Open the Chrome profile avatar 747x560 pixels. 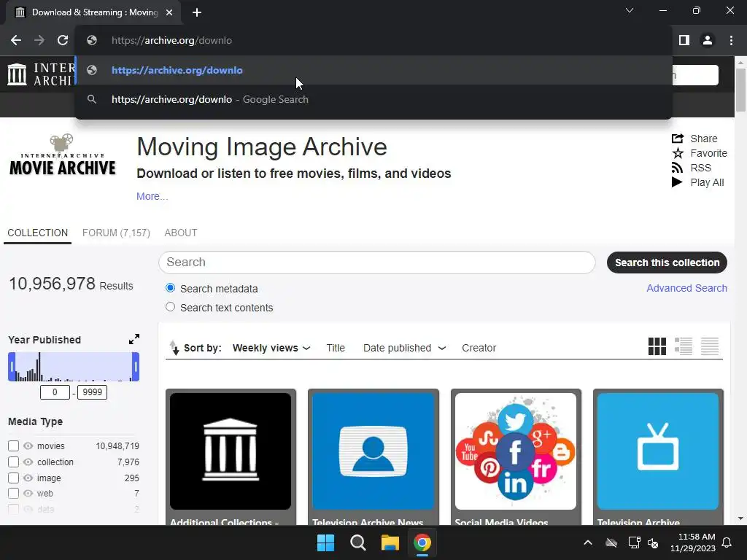coord(708,41)
